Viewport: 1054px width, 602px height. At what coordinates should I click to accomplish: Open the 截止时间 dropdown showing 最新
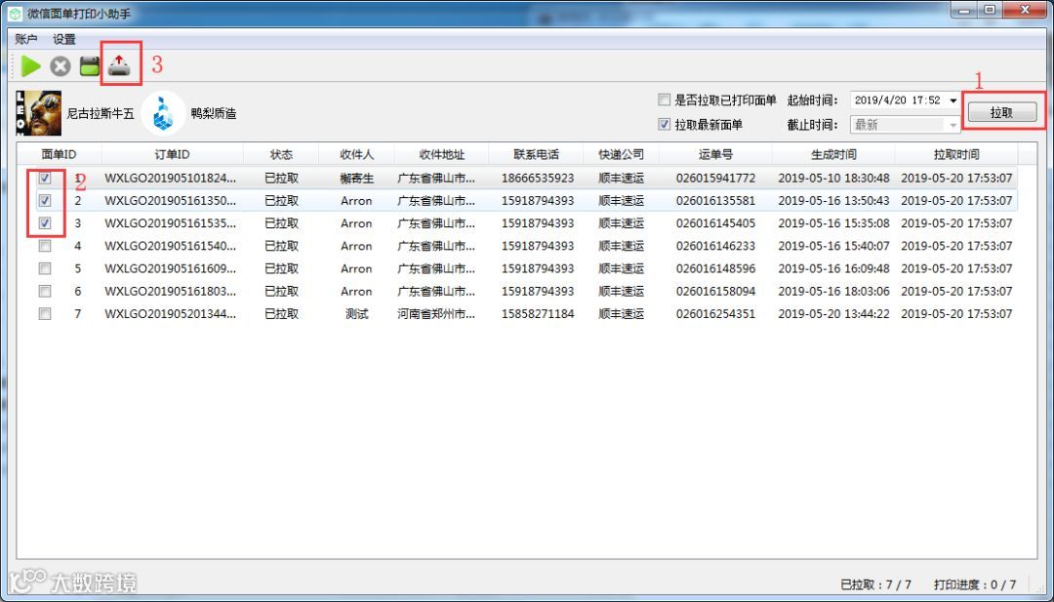pos(906,124)
